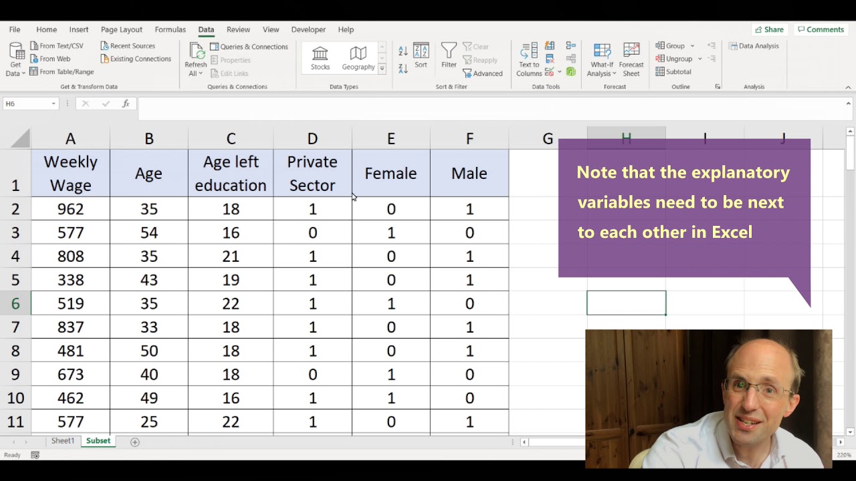Open Existing Connections

pyautogui.click(x=135, y=59)
